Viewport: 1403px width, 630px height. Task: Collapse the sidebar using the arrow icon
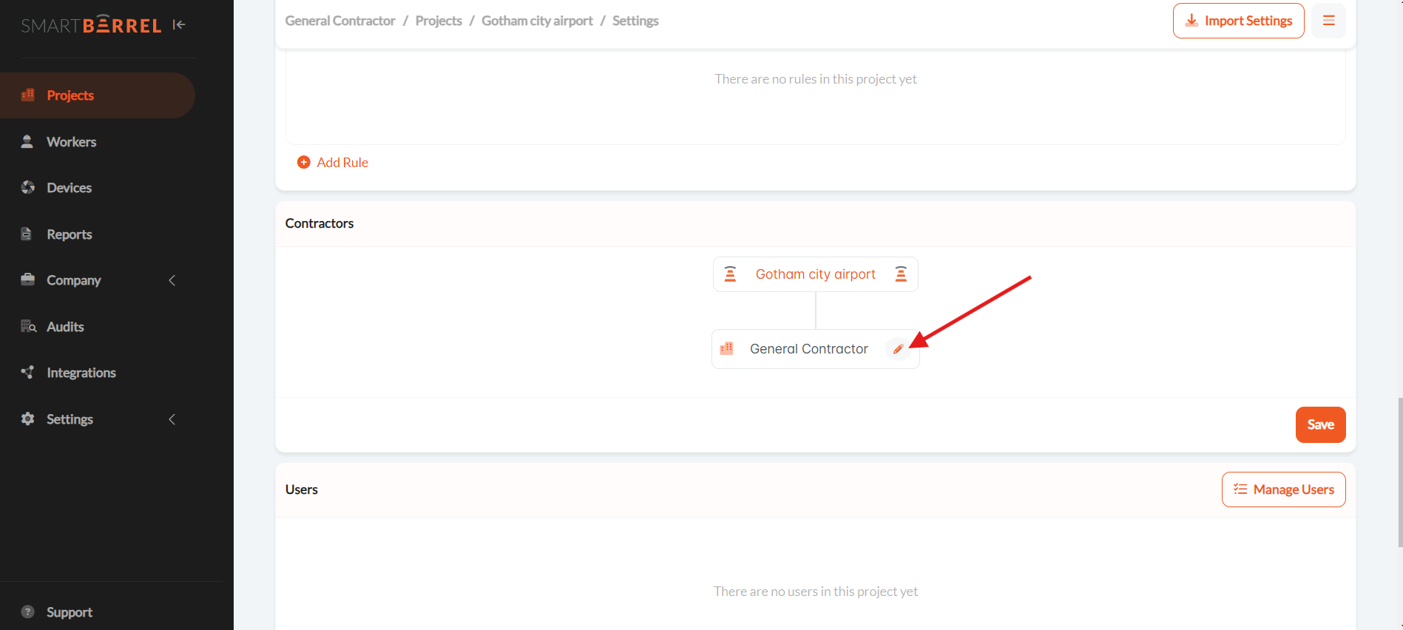pyautogui.click(x=178, y=24)
